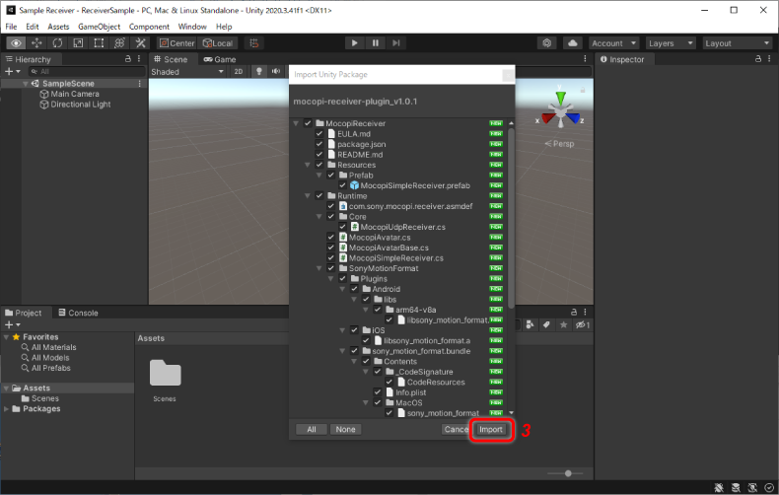Open the Layers dropdown
779x495 pixels.
tap(673, 43)
